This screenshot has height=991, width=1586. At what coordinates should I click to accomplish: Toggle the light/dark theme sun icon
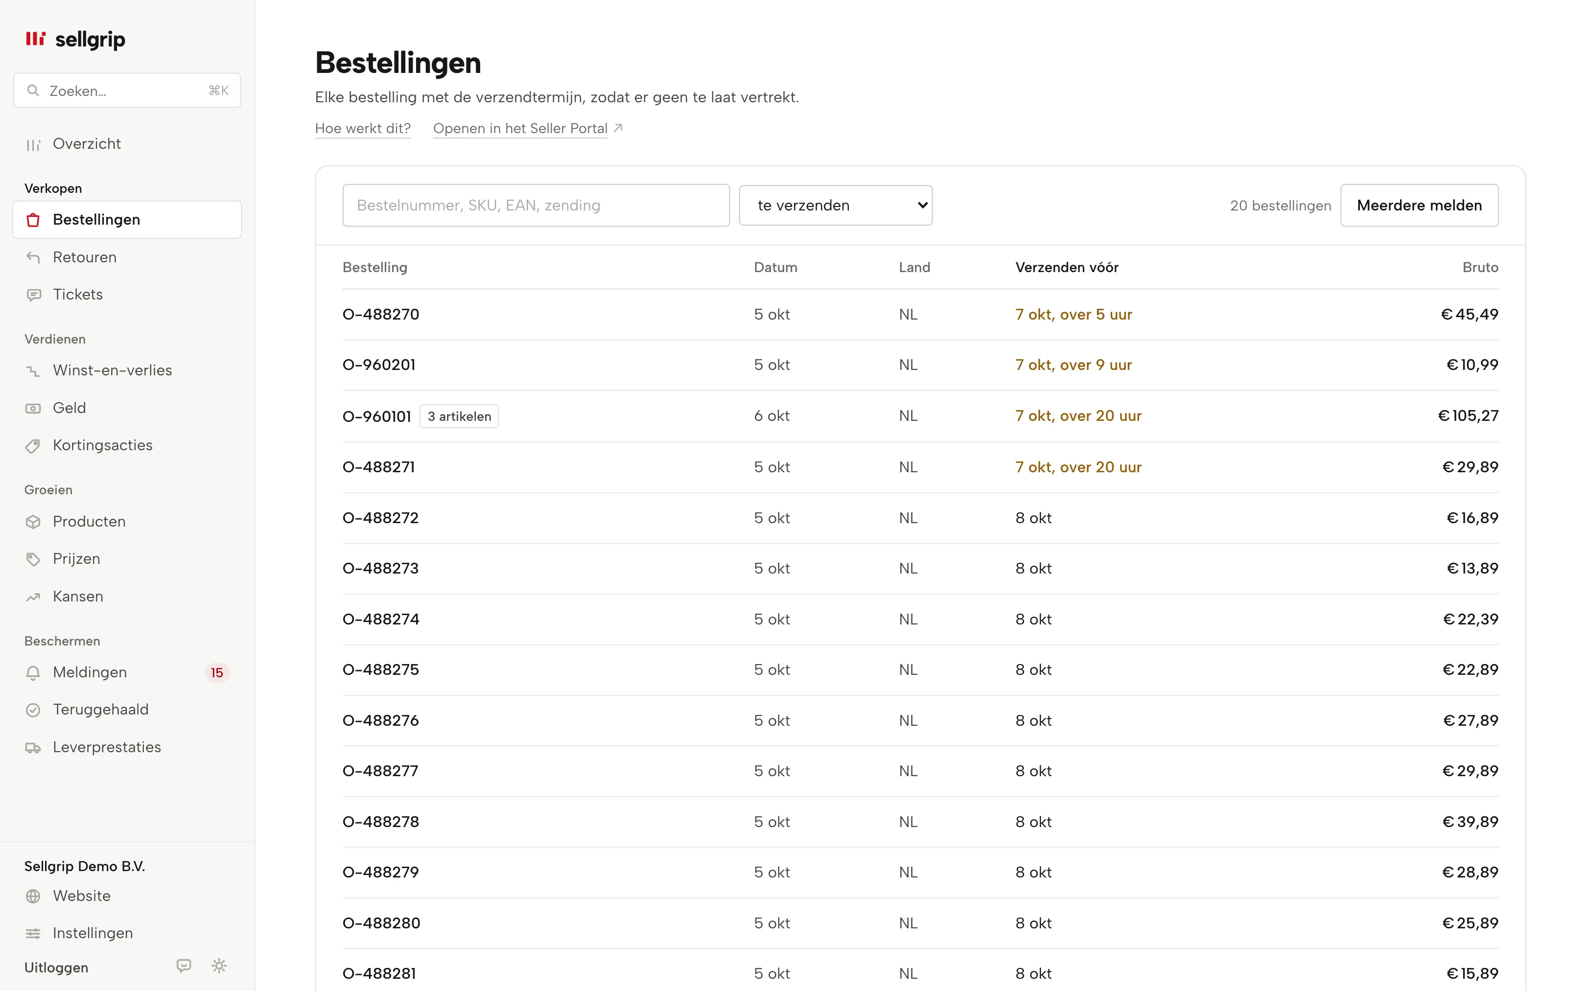tap(219, 966)
